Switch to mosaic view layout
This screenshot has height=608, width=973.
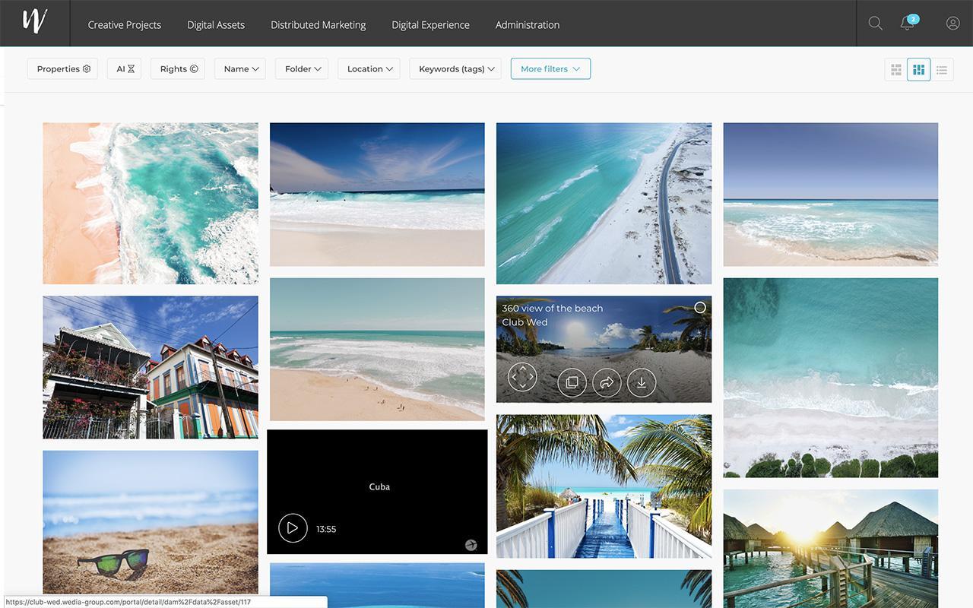(919, 68)
